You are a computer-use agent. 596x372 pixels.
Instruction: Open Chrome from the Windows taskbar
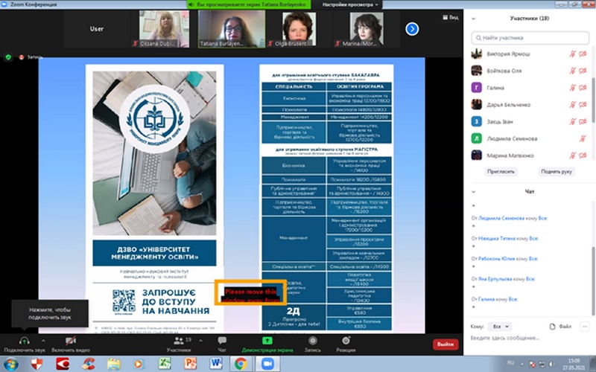tap(241, 363)
